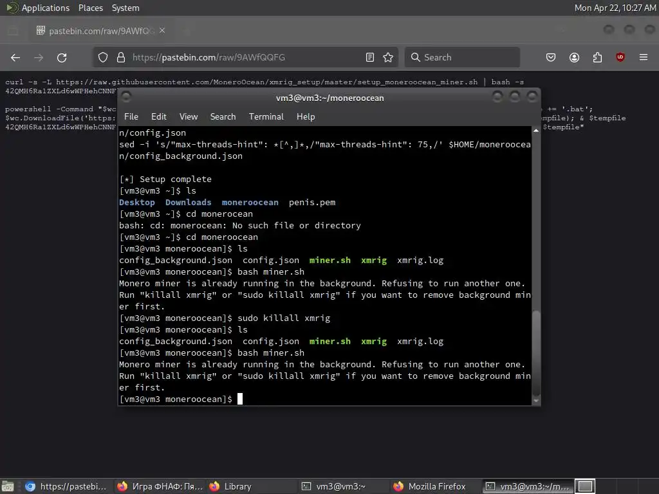Open the Pocket save icon

pos(551,57)
